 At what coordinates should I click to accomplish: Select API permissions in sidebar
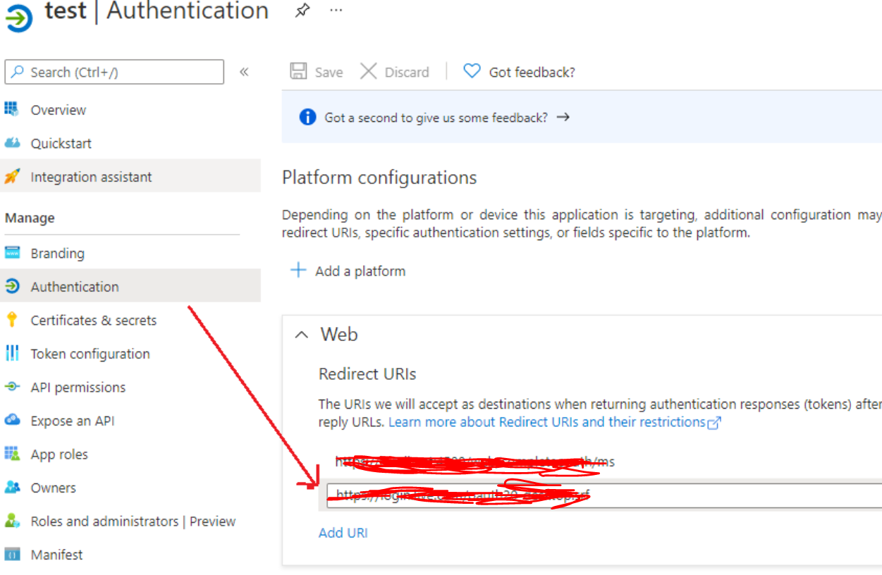click(x=78, y=387)
